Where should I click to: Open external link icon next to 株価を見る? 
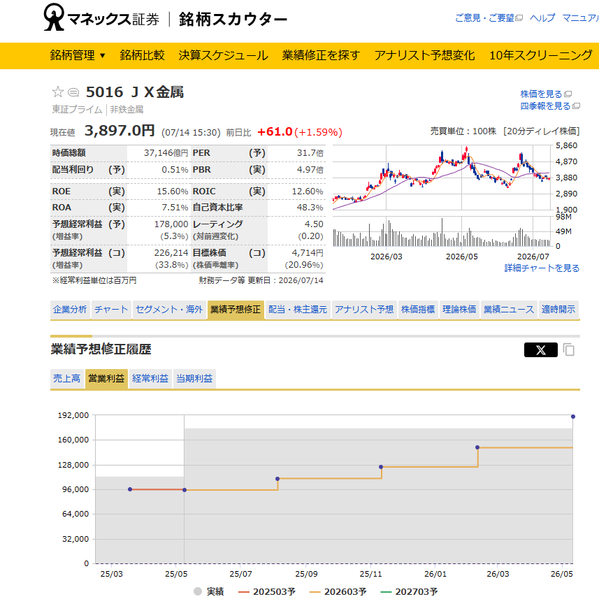568,94
